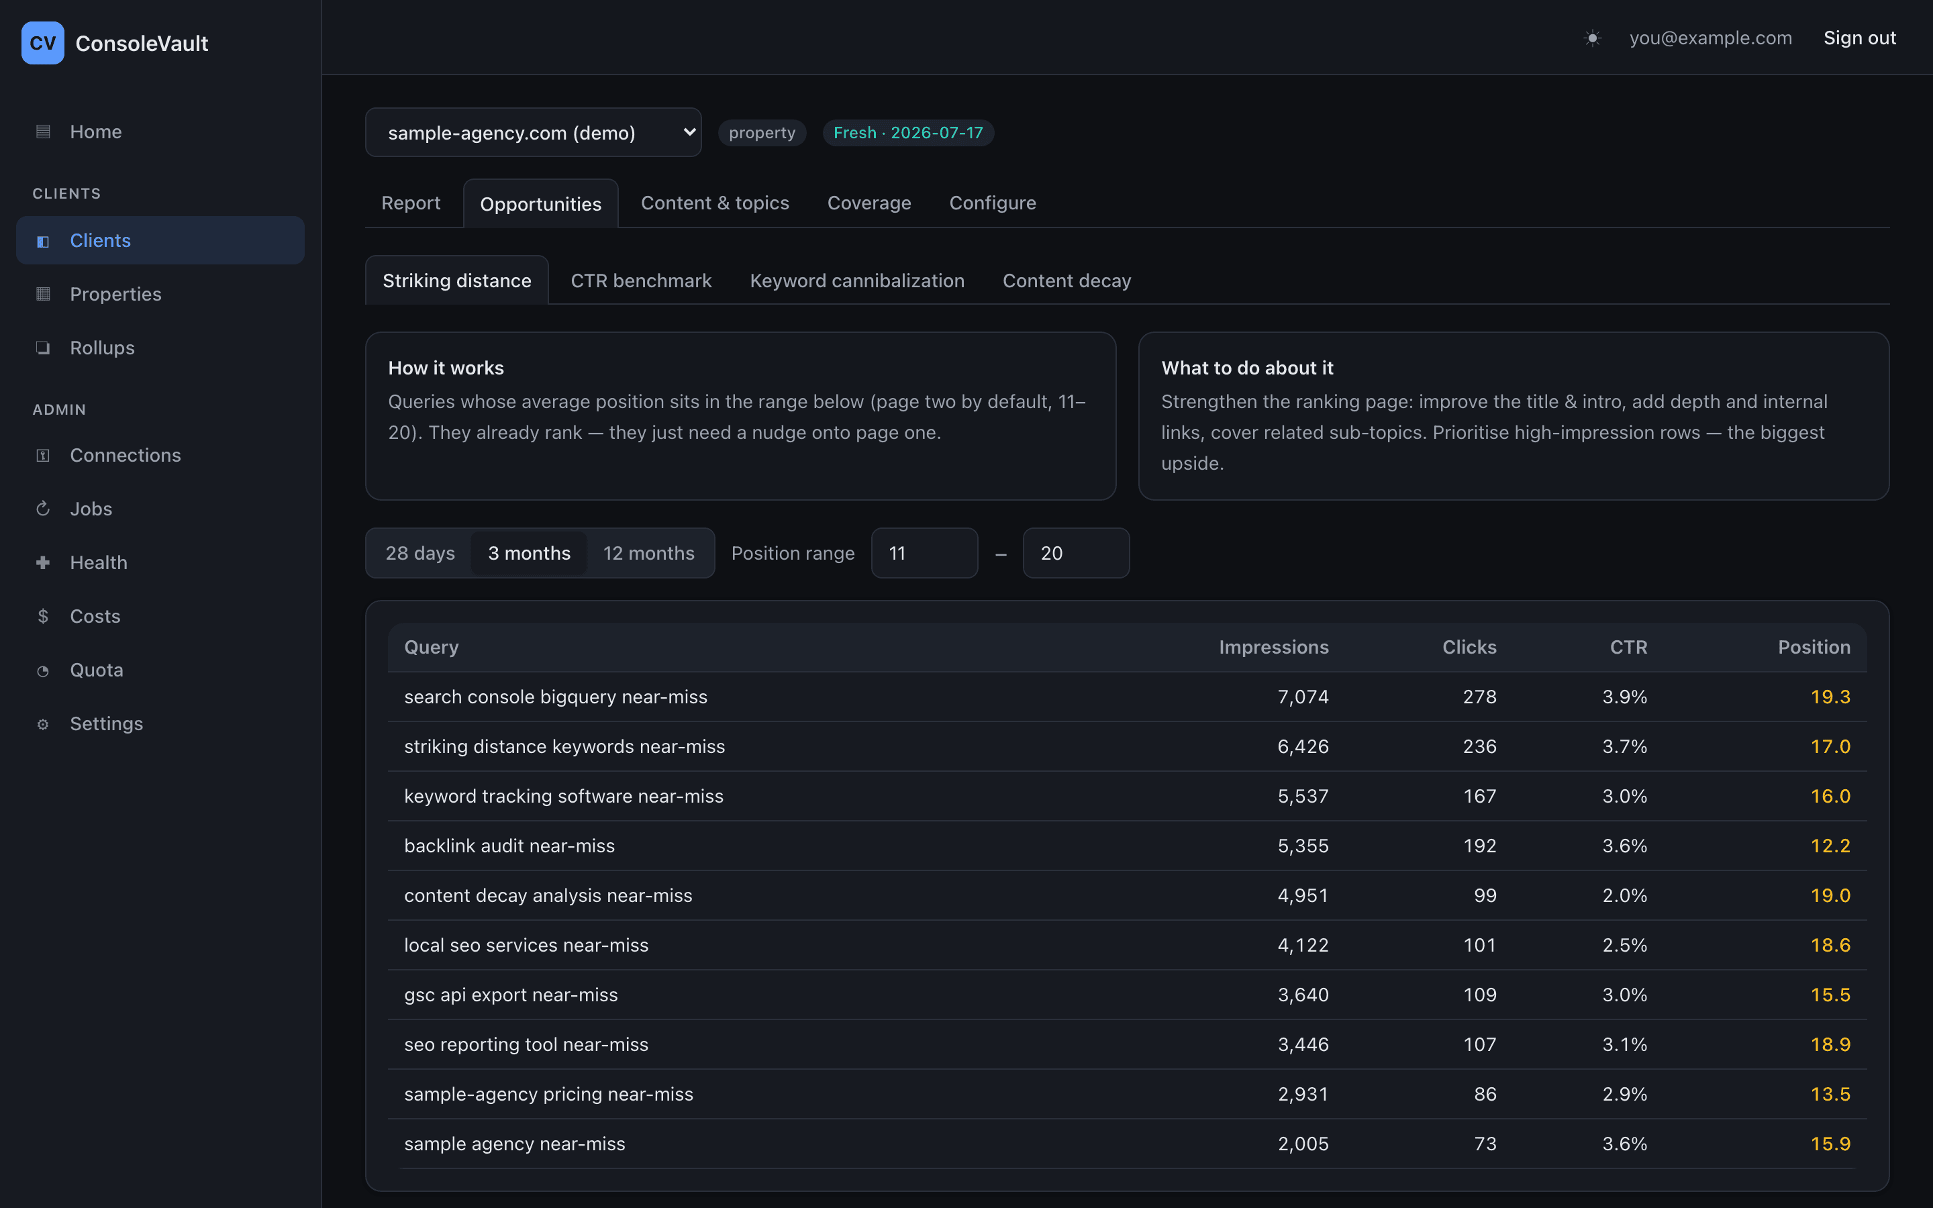This screenshot has width=1933, height=1208.
Task: Click the Fresh · 2026-07-17 status badge
Action: click(908, 133)
